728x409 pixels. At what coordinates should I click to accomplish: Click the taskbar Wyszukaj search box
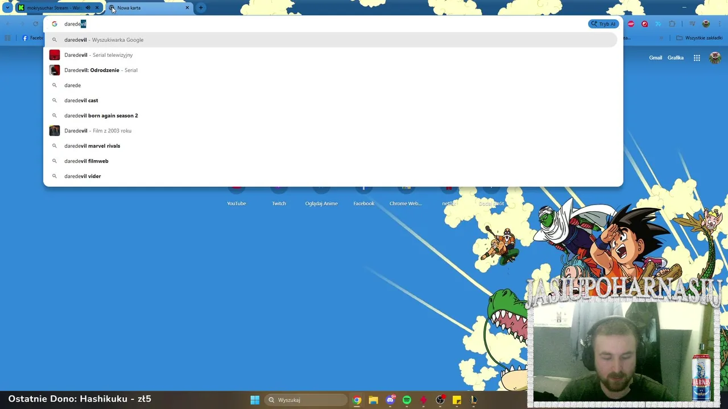[306, 400]
